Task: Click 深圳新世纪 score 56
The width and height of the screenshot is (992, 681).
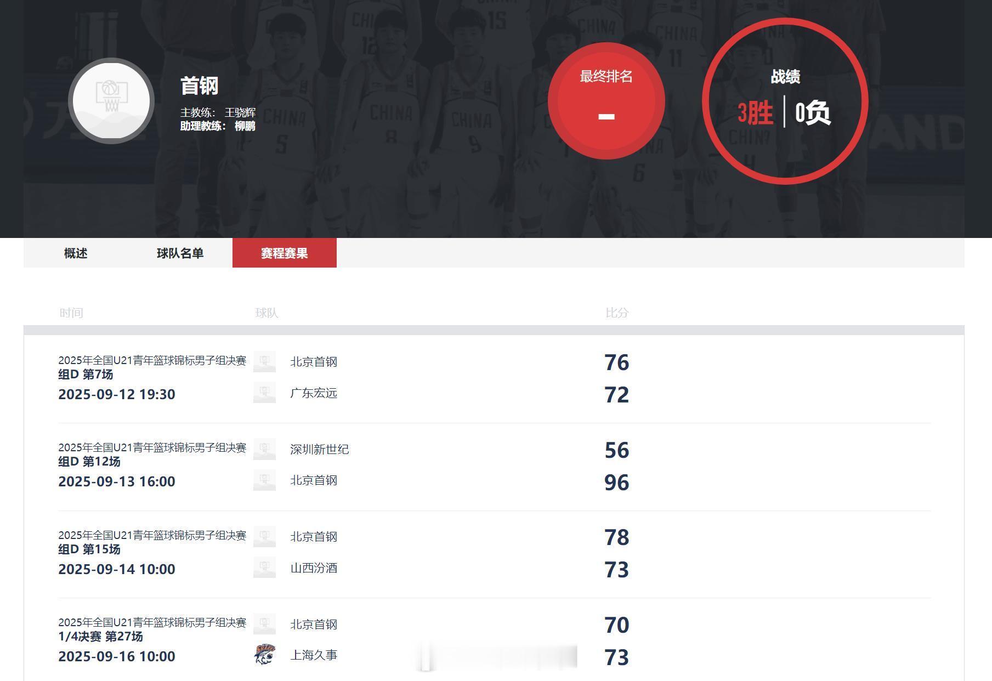Action: [617, 450]
